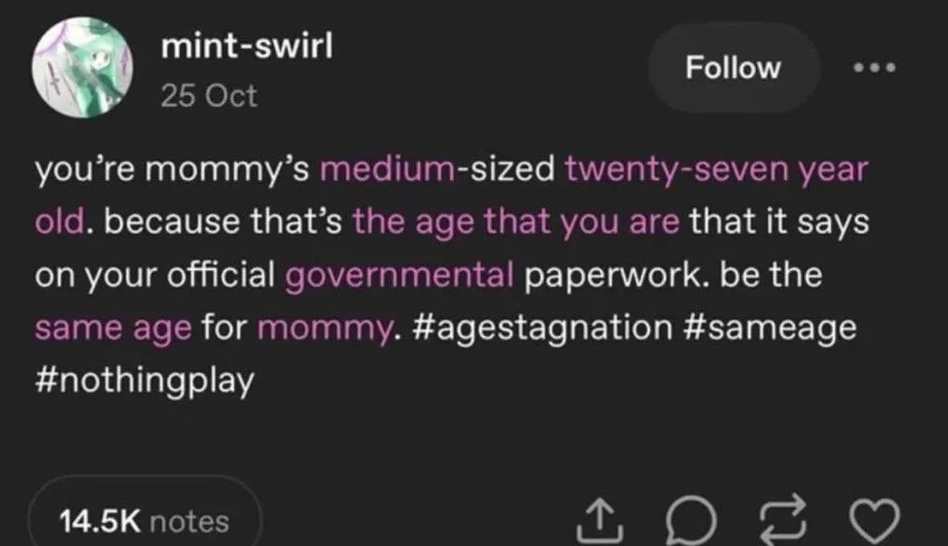View the 14.5K notes
Viewport: 948px width, 546px height.
pyautogui.click(x=144, y=521)
